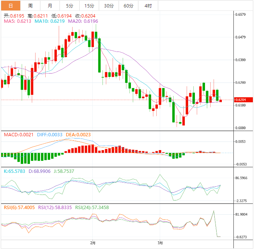Open the 60分 interval tab

tap(128, 6)
